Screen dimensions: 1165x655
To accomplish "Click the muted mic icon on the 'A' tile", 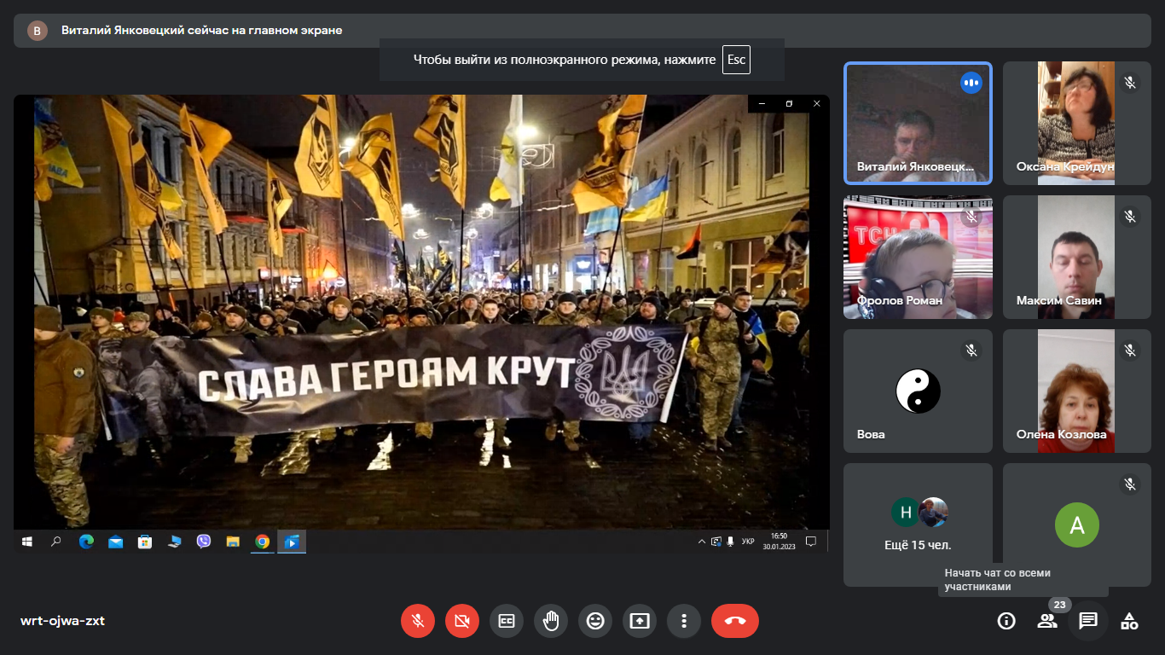I will [x=1130, y=484].
